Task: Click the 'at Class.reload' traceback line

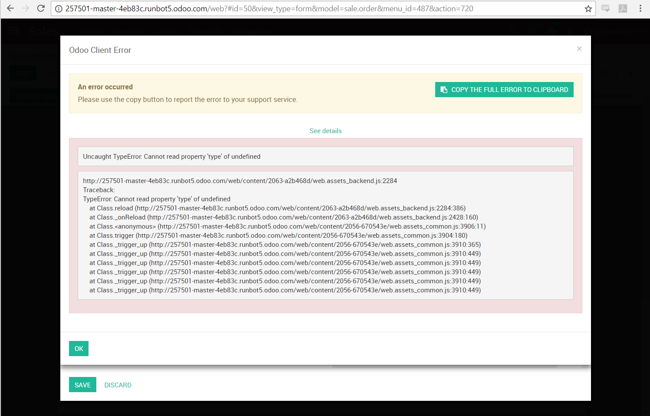Action: click(x=277, y=208)
